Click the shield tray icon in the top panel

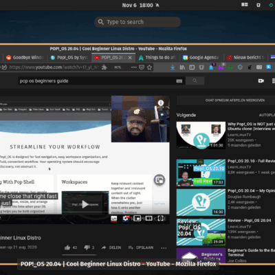(x=258, y=5)
